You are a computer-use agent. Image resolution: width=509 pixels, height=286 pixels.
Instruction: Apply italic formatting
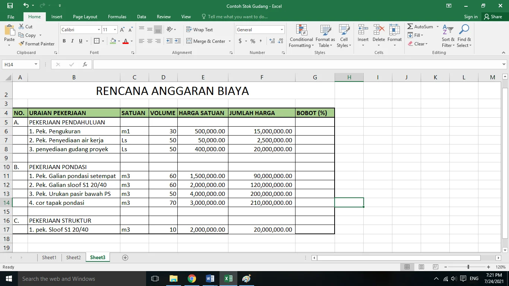pyautogui.click(x=72, y=41)
